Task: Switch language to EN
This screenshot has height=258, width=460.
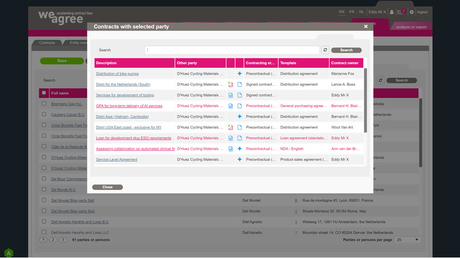Action: (341, 12)
